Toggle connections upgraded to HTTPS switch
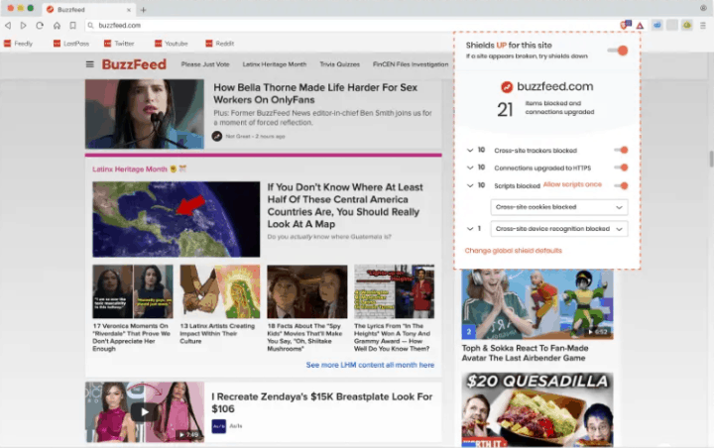The height and width of the screenshot is (448, 714). click(621, 168)
